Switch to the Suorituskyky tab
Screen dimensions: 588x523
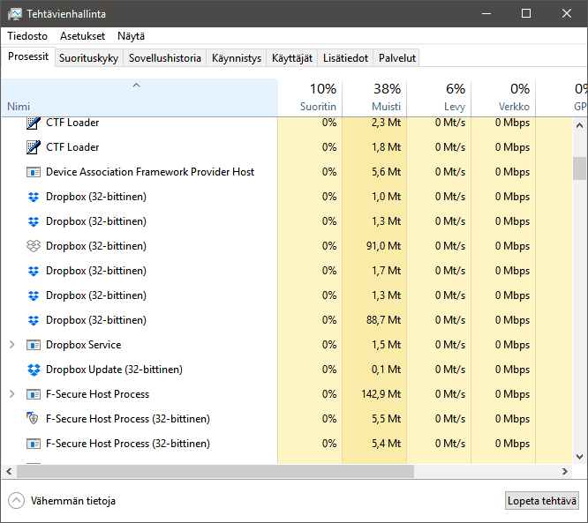coord(89,58)
